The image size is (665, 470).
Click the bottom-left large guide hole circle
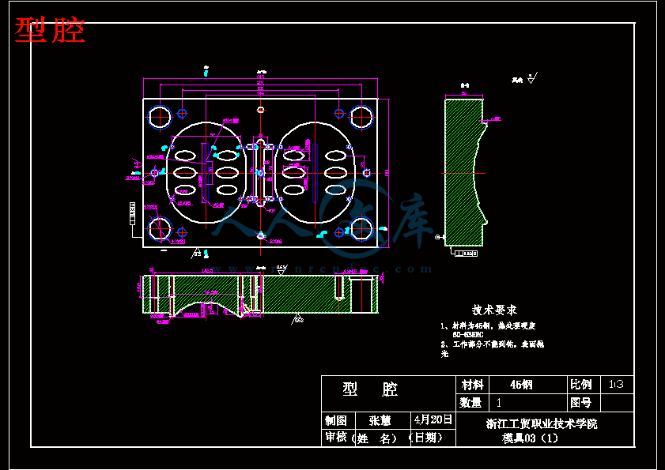(x=161, y=229)
